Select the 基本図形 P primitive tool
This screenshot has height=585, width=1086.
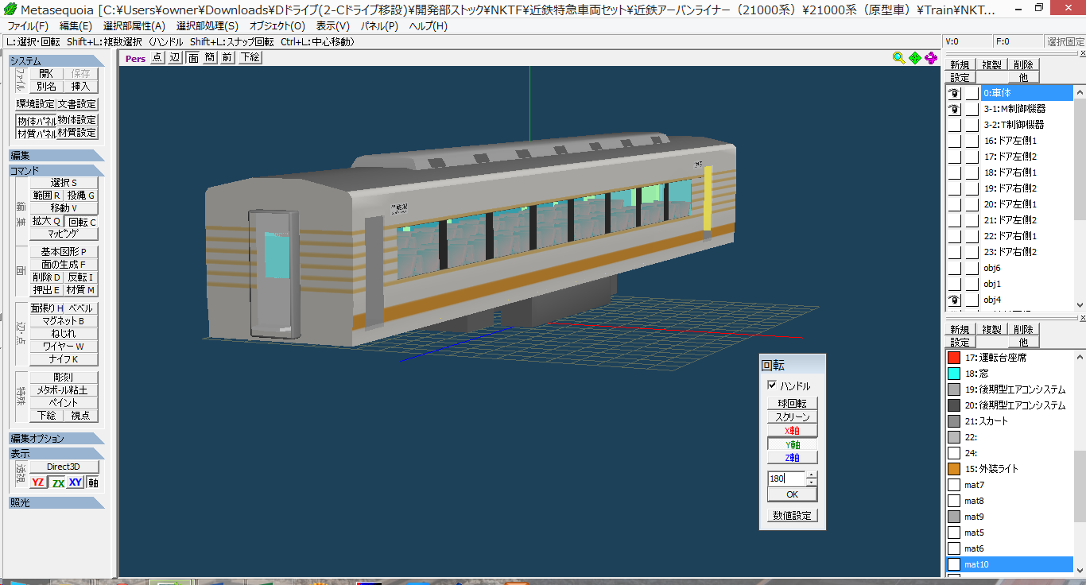pos(64,252)
